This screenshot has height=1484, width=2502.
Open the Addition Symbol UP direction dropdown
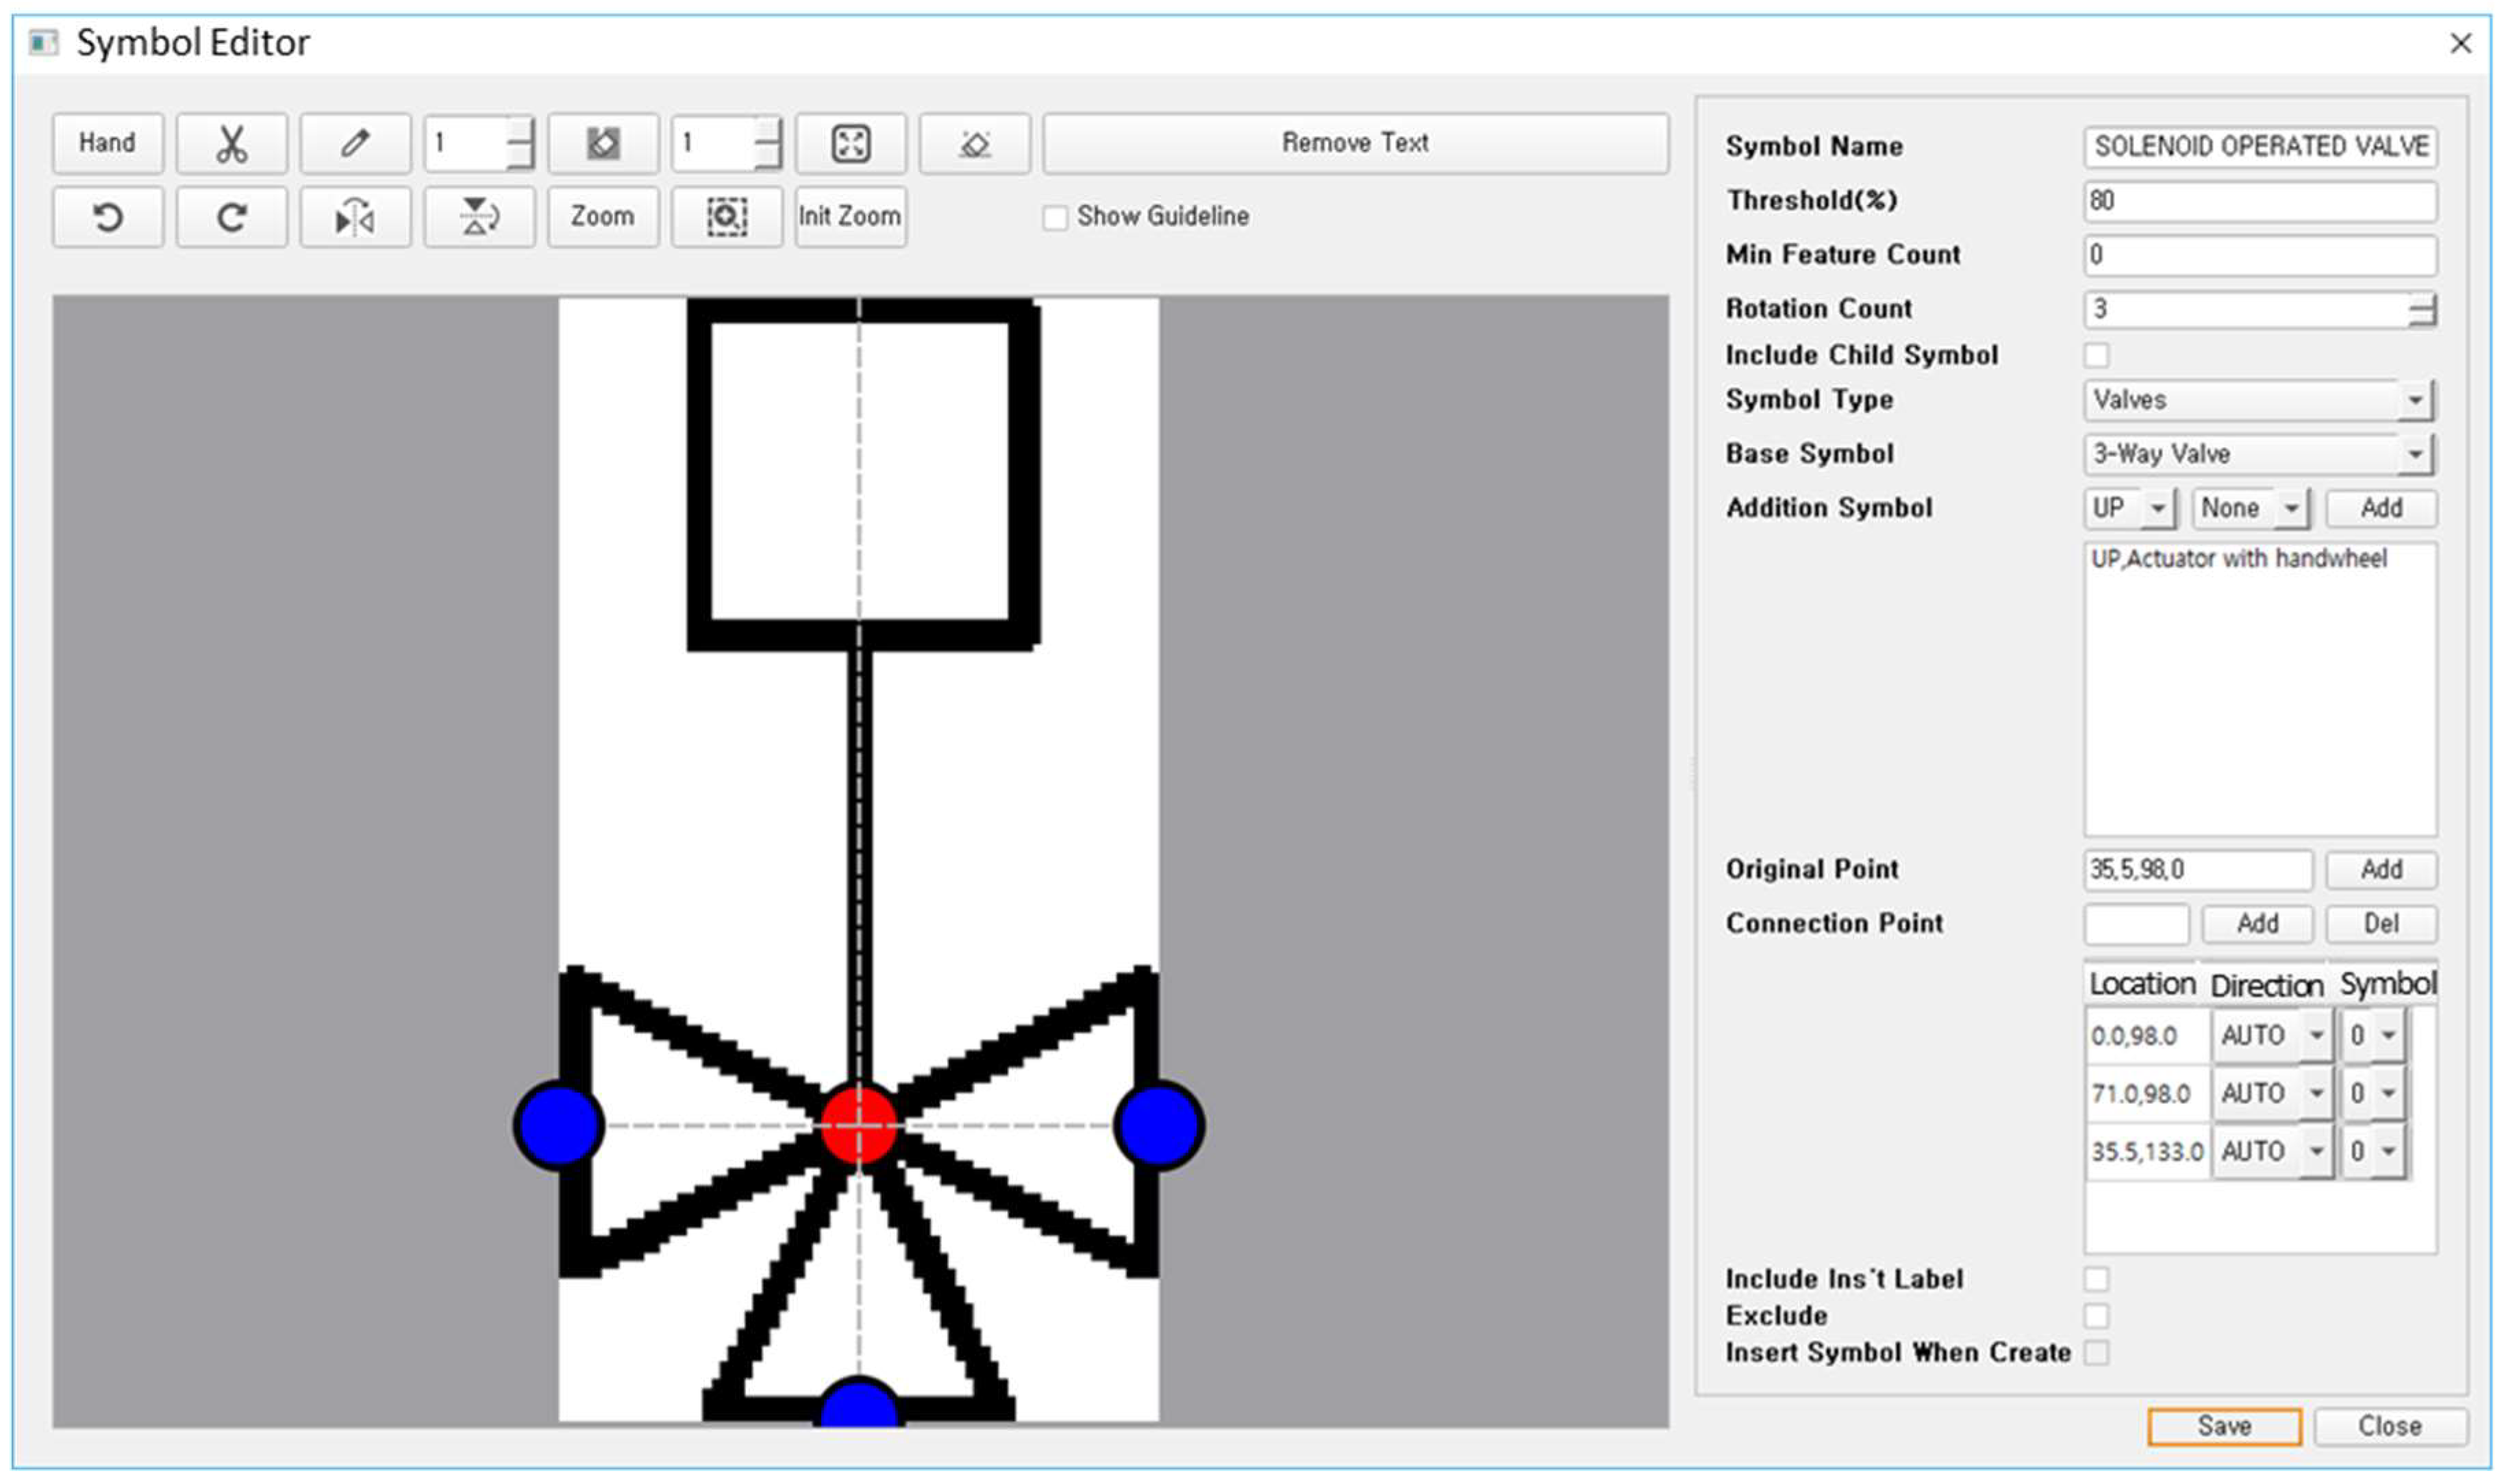tap(2157, 509)
